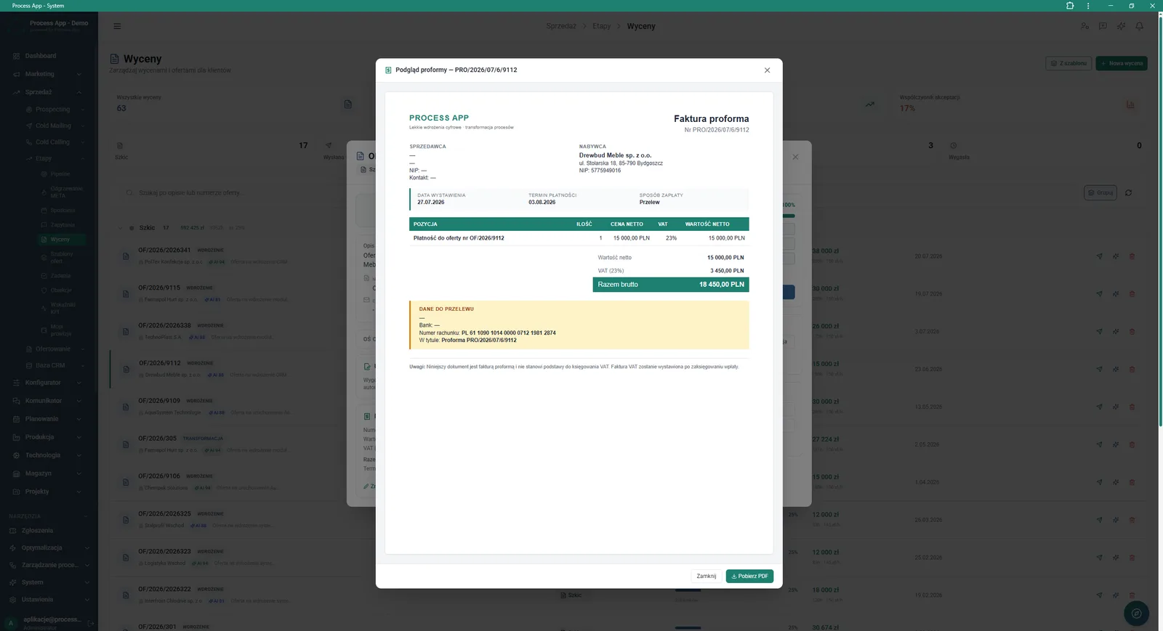Delete offer OF/2026/9112 with trash icon
1163x631 pixels.
[1132, 370]
